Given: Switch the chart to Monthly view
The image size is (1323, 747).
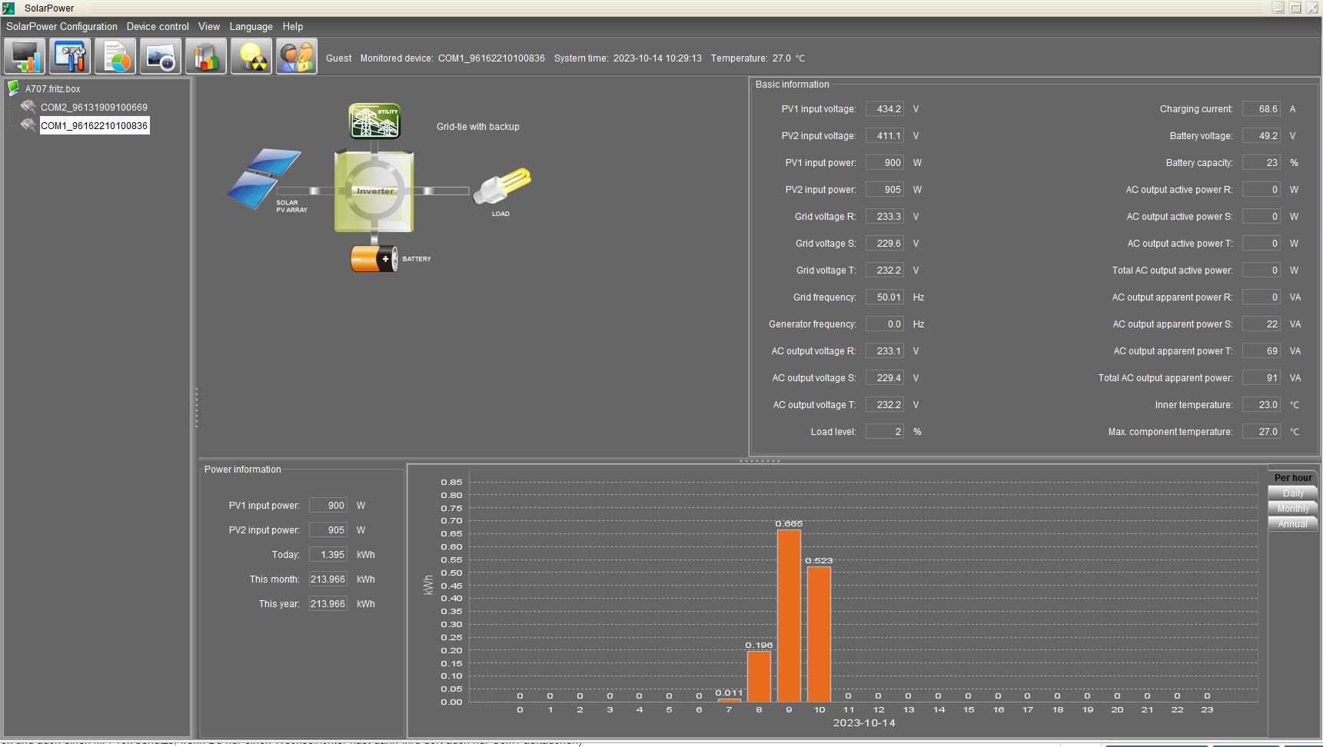Looking at the screenshot, I should (x=1292, y=509).
